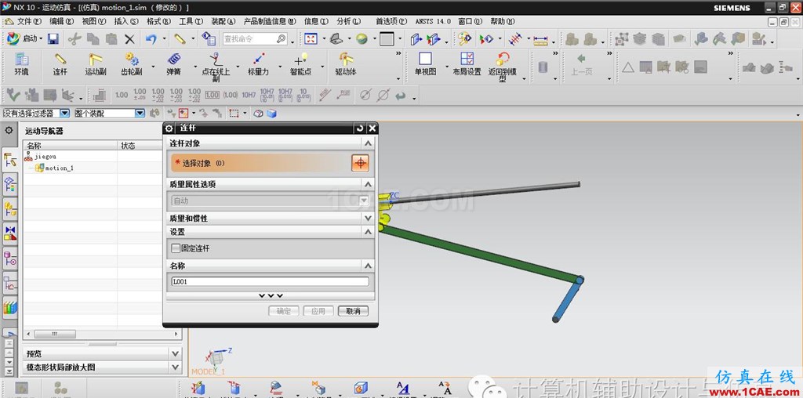Click the blue cube icon in selection bar
Viewport: 803px width, 398px height.
[271, 114]
